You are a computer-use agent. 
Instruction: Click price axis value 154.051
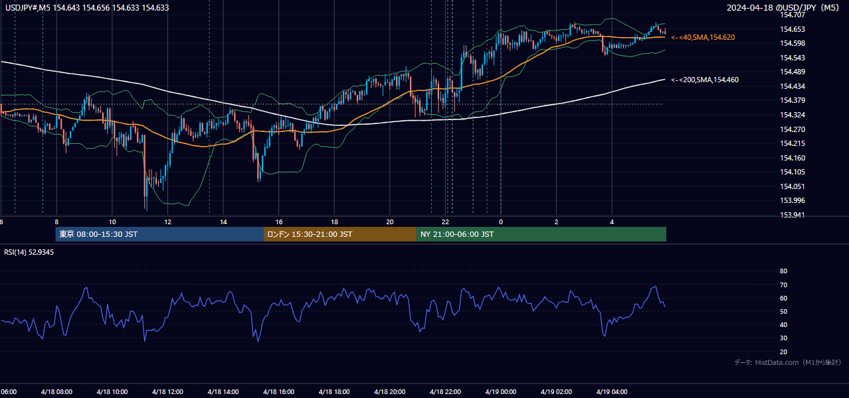tap(792, 186)
